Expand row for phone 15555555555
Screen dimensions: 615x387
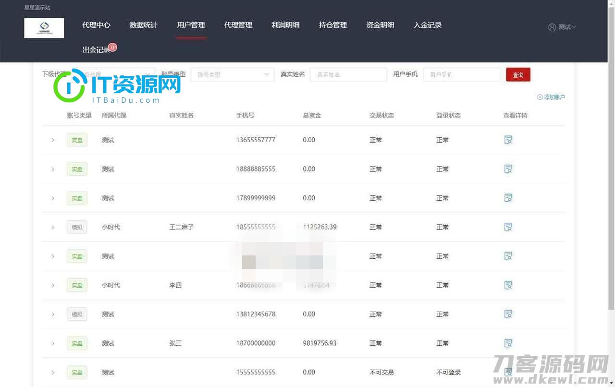click(x=53, y=373)
